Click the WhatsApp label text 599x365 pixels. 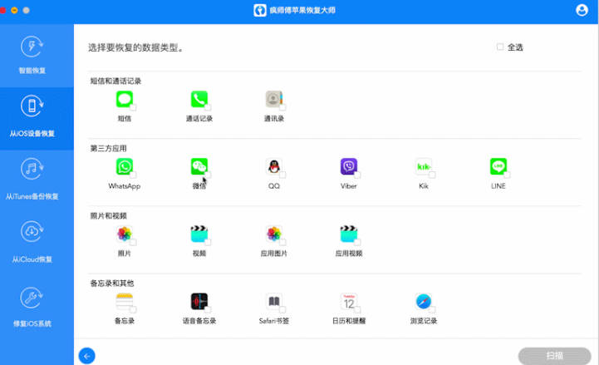[x=125, y=186]
